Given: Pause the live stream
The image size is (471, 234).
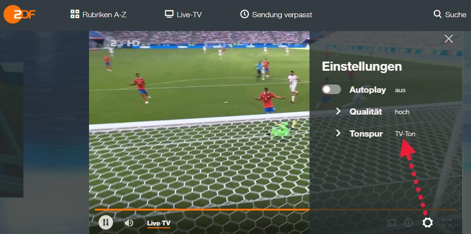Looking at the screenshot, I should point(106,223).
